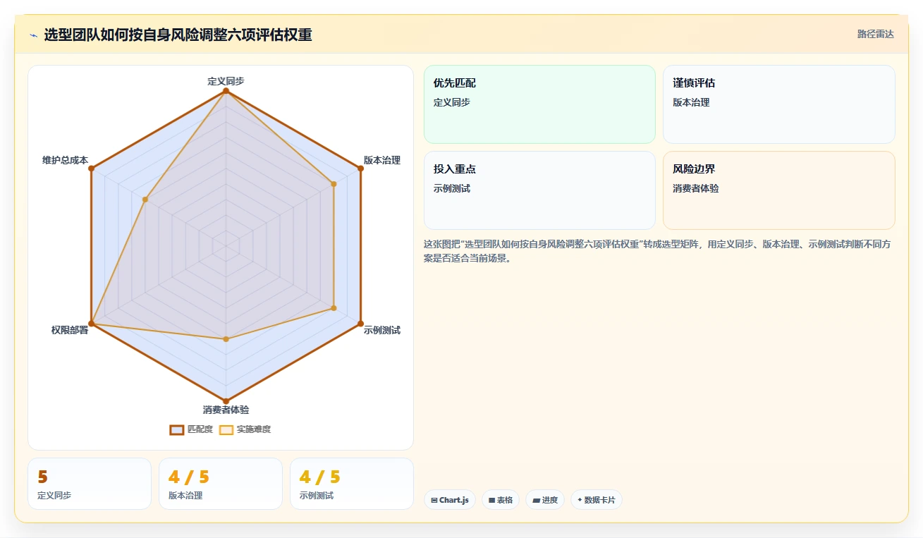Click the 实施难度 legend label
The image size is (923, 538).
(x=253, y=429)
